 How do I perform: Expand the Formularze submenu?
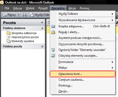(83, 62)
